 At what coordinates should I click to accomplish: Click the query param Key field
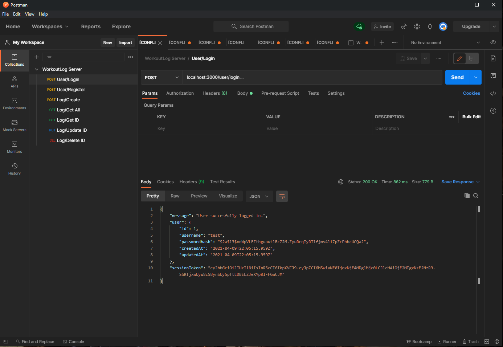pyautogui.click(x=208, y=128)
